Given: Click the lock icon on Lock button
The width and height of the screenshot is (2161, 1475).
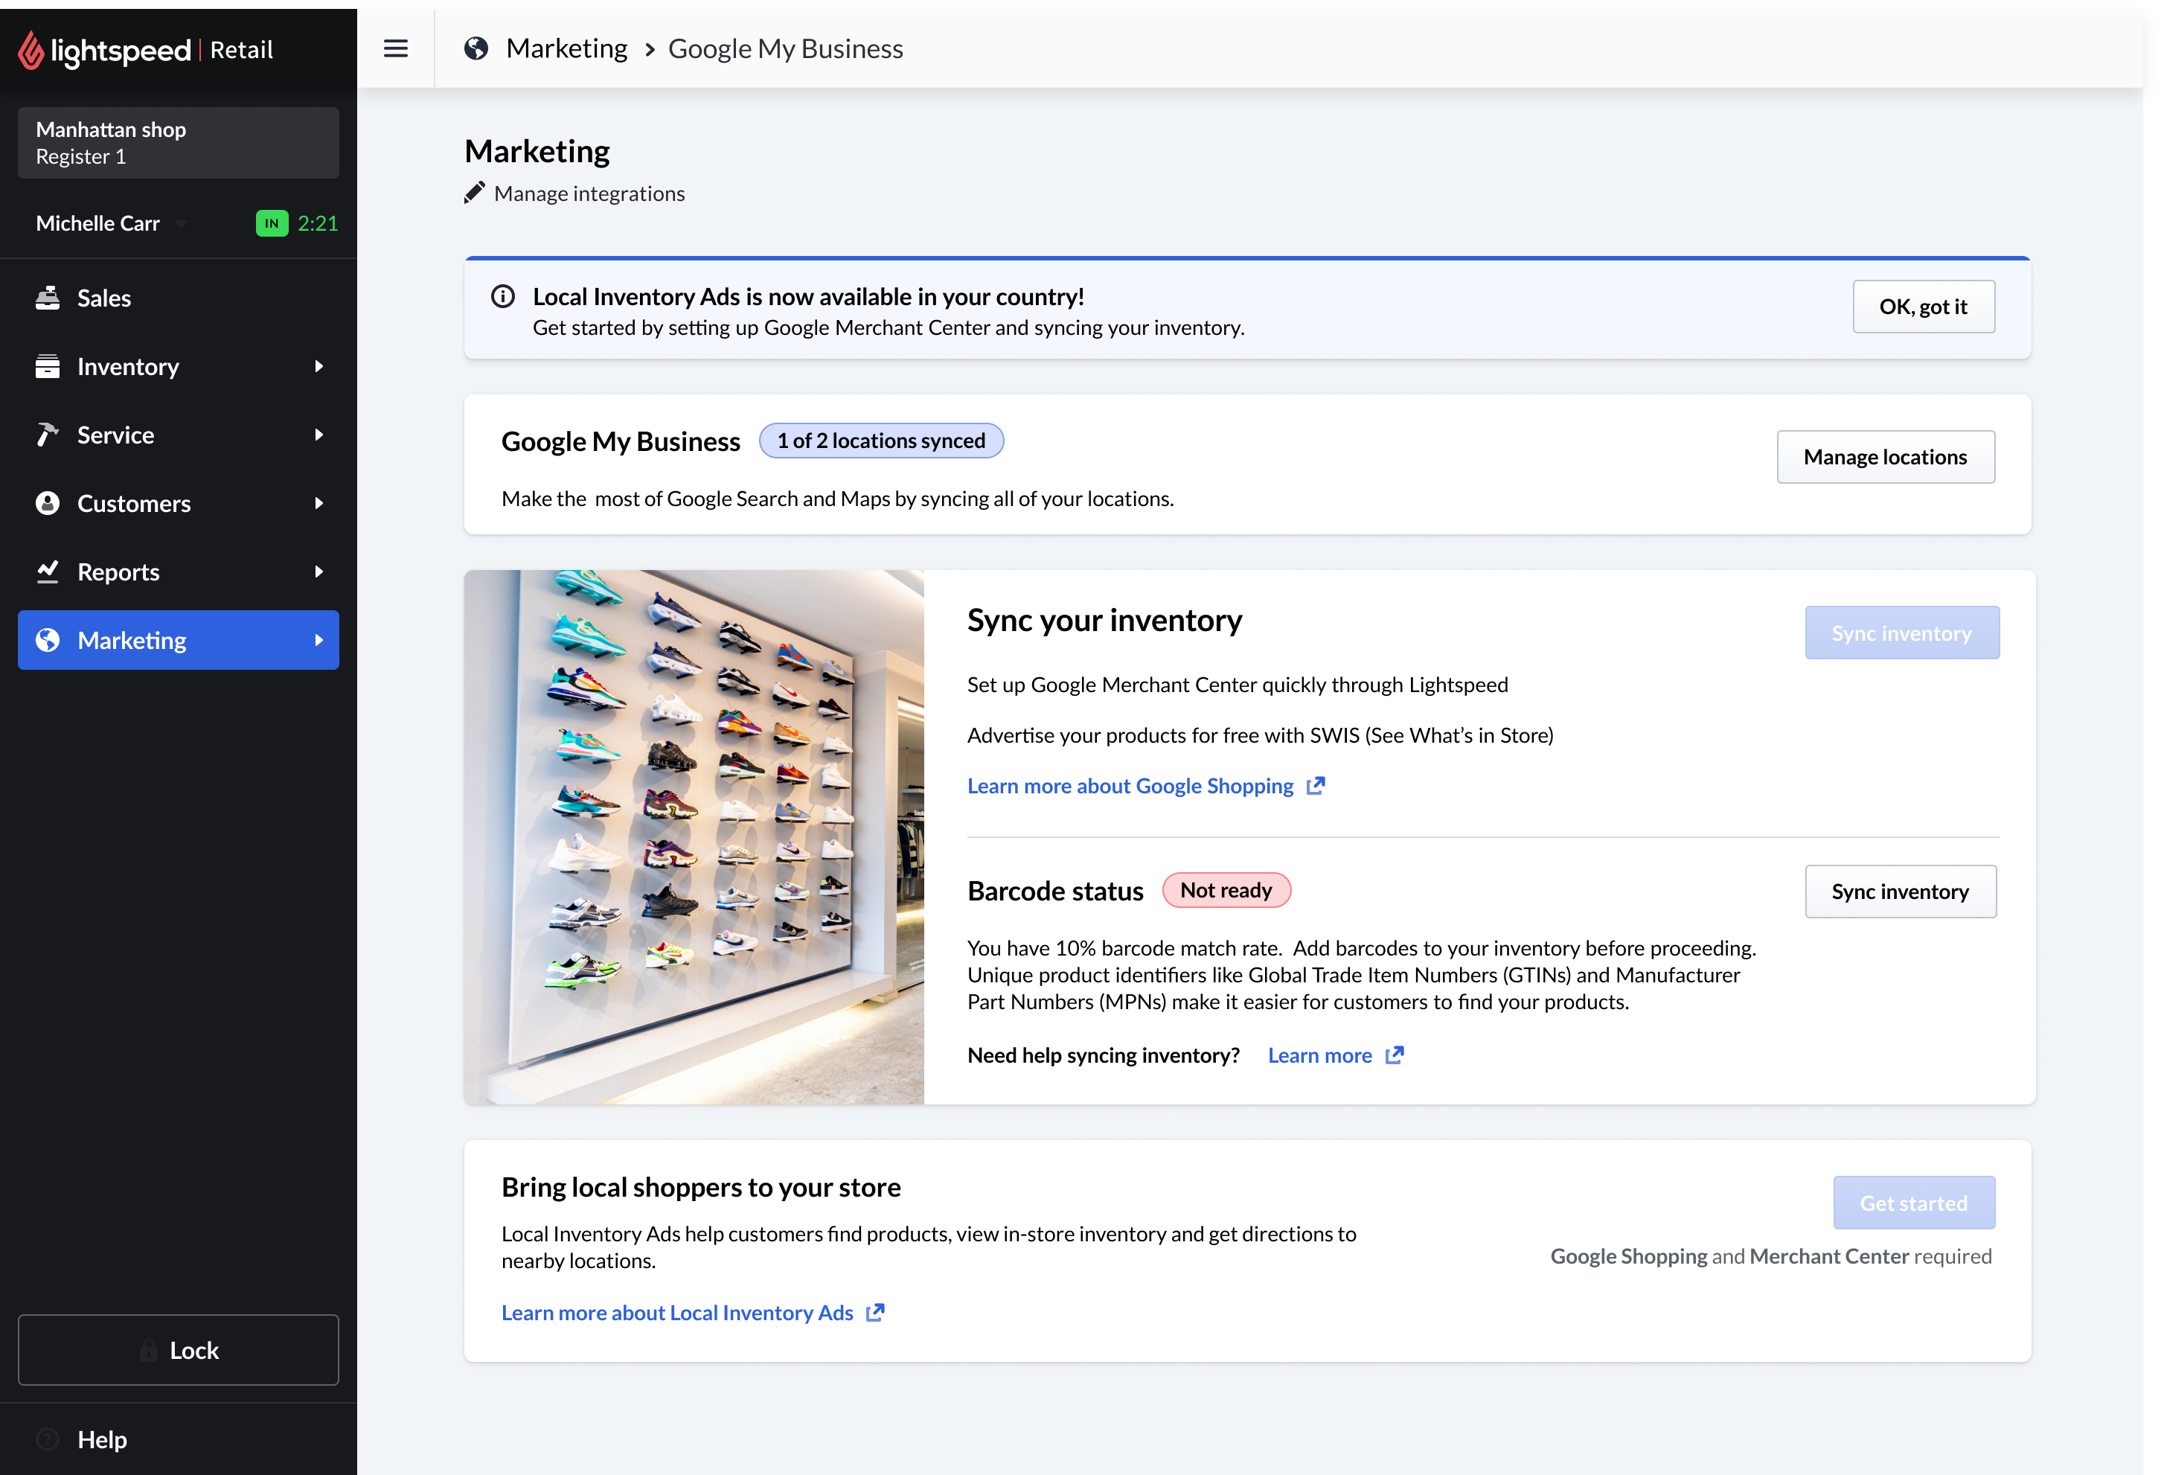Looking at the screenshot, I should tap(148, 1351).
